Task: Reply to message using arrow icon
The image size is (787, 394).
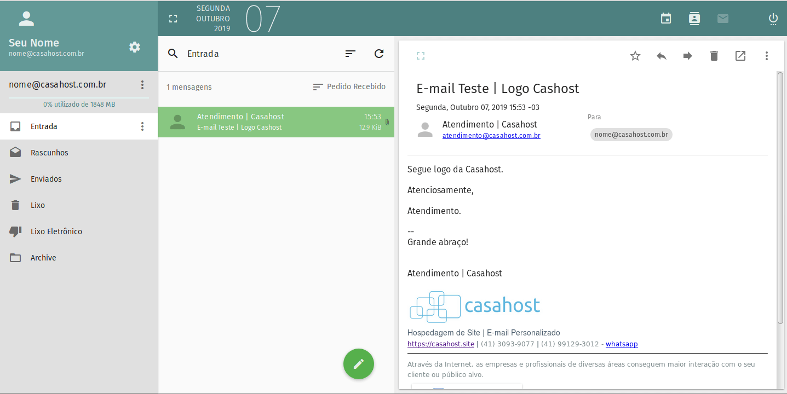Action: tap(662, 56)
